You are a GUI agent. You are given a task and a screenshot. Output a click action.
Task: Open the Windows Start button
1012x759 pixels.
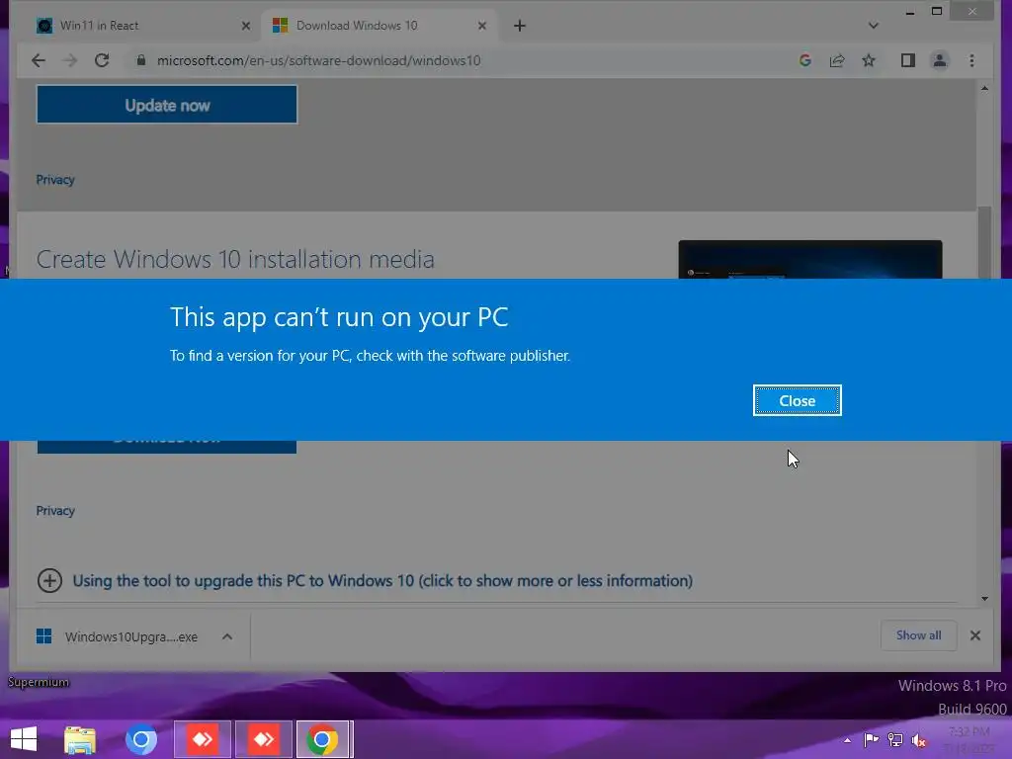click(24, 739)
